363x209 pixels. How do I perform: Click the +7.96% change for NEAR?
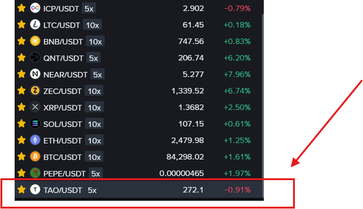pyautogui.click(x=237, y=74)
